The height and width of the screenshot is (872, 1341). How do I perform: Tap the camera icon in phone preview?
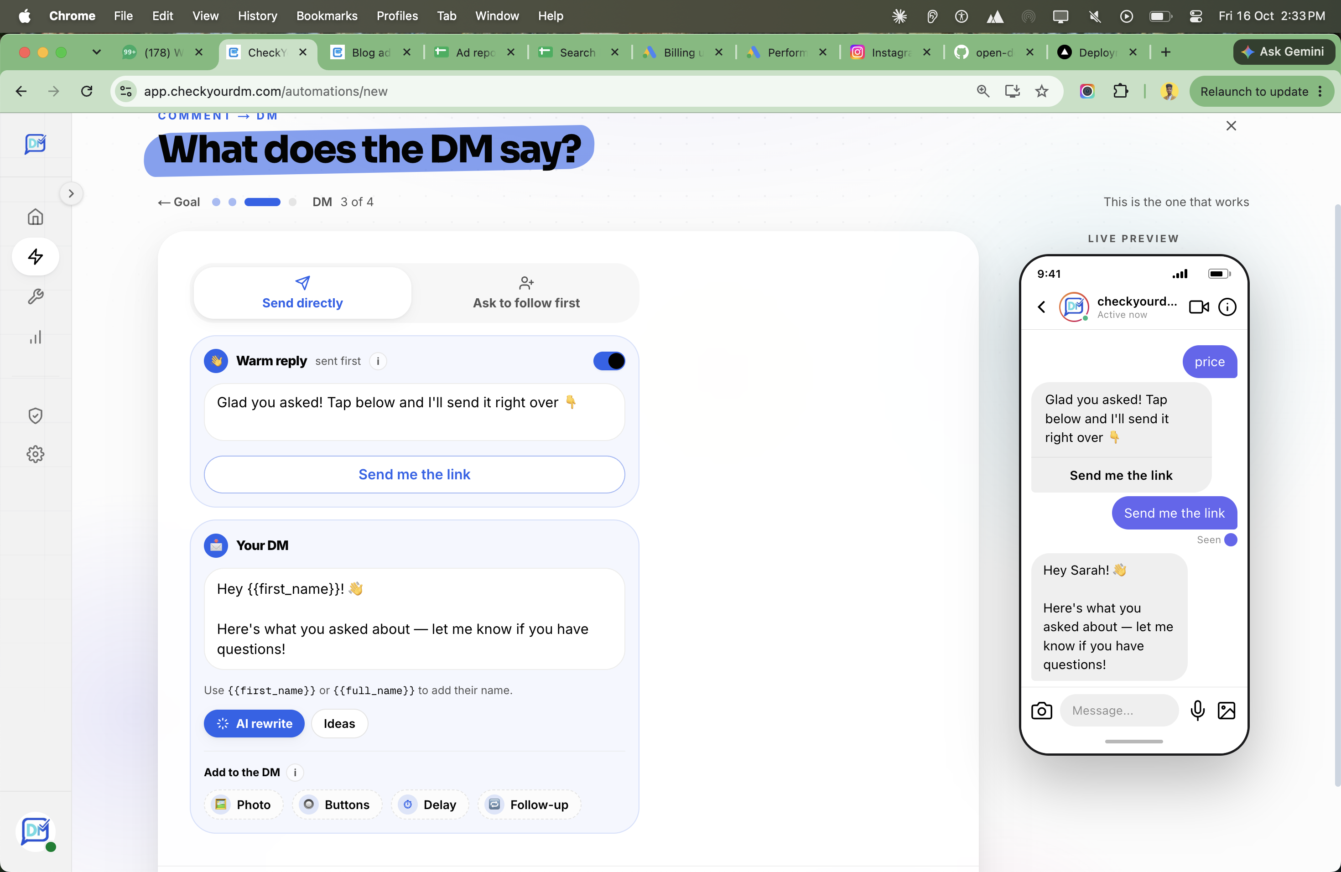1042,711
